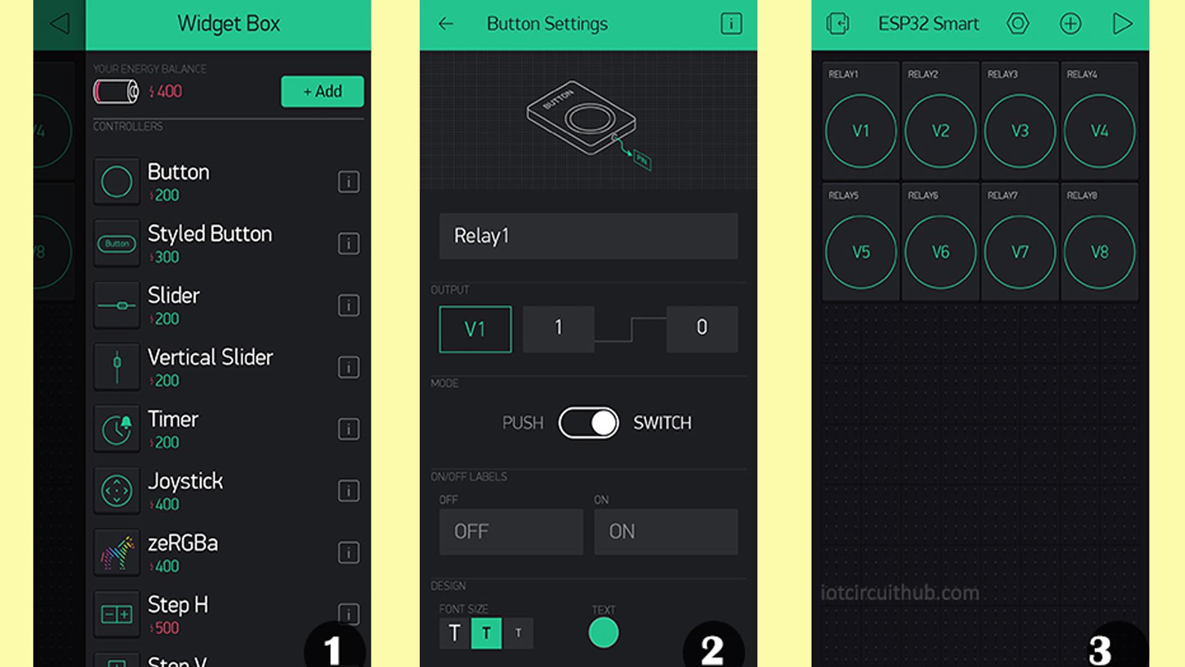This screenshot has width=1185, height=667.
Task: Click the Add button to add a widget
Action: [321, 91]
